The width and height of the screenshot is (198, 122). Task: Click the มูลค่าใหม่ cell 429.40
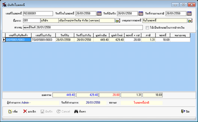pos(117,40)
